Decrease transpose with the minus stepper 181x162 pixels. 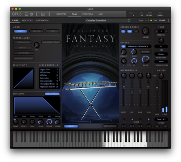(156, 32)
